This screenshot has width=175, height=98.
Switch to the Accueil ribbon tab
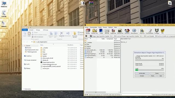pyautogui.click(x=31, y=30)
